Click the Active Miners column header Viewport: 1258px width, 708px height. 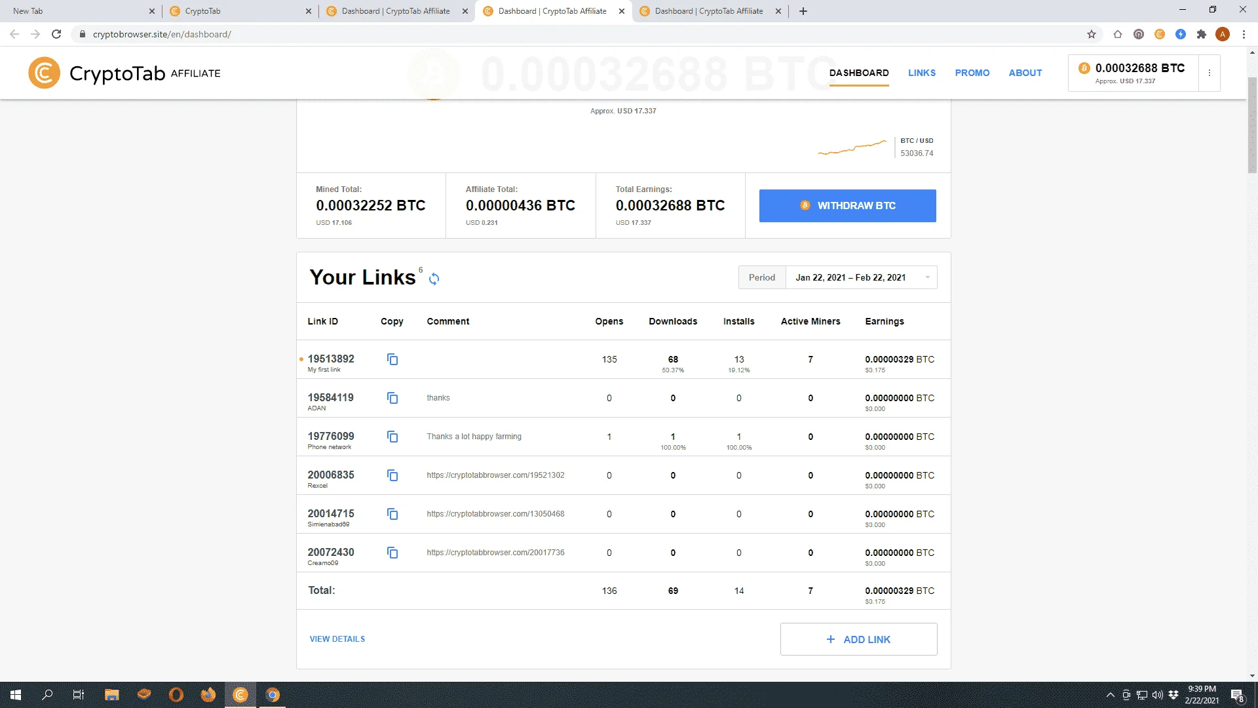(810, 321)
